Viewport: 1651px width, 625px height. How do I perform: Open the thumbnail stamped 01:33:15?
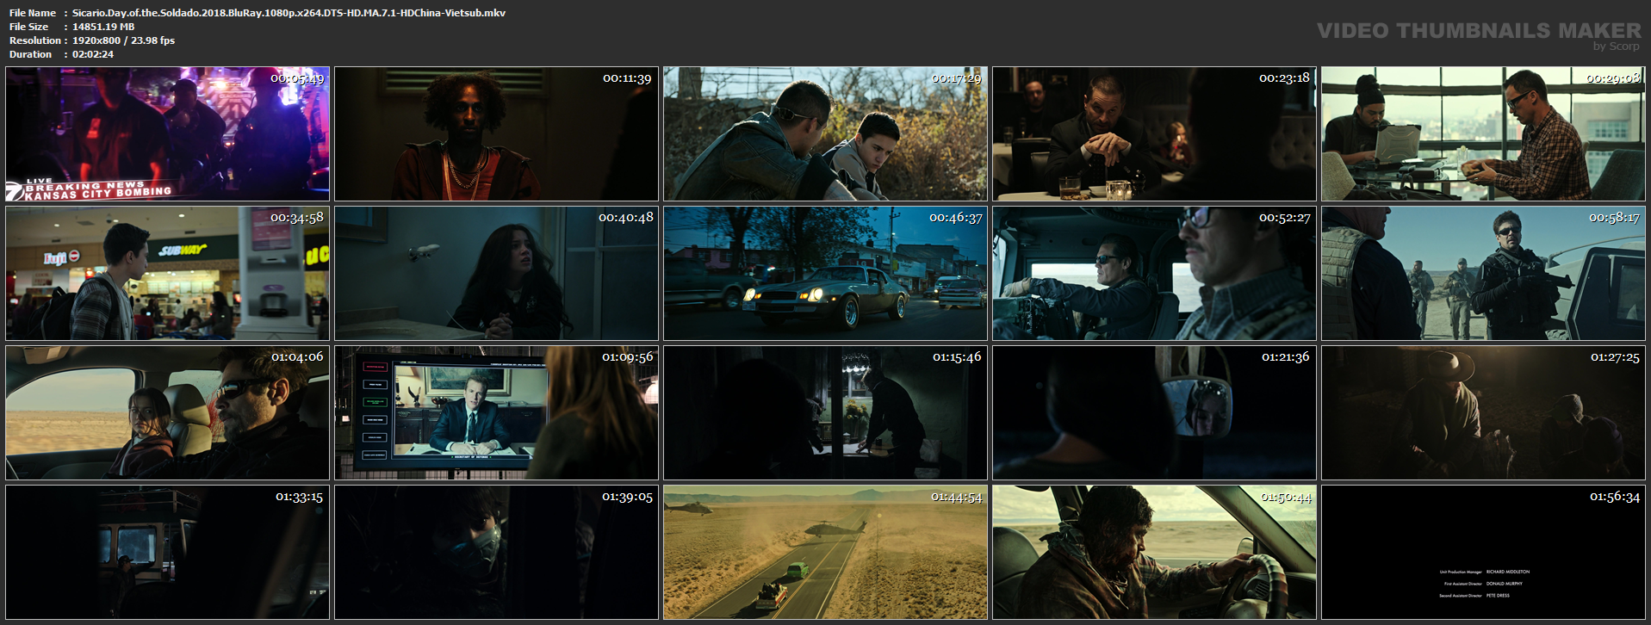[167, 553]
